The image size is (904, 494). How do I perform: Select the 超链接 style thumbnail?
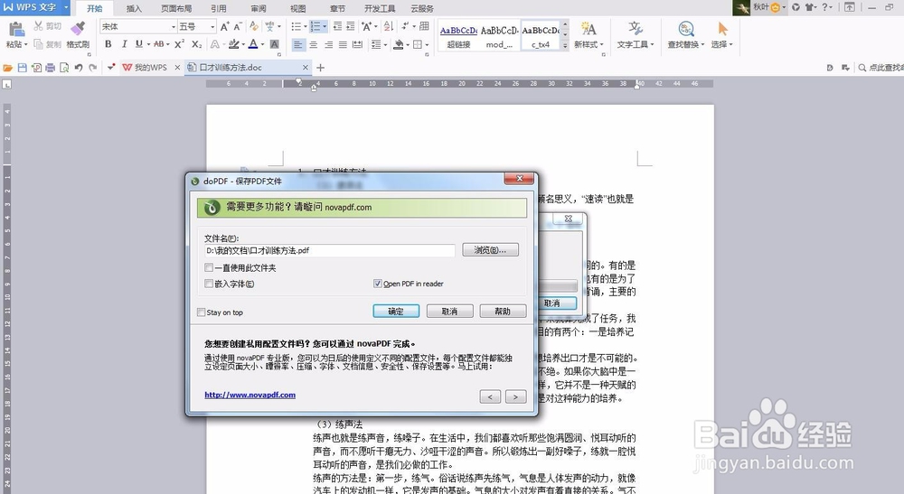pyautogui.click(x=458, y=36)
